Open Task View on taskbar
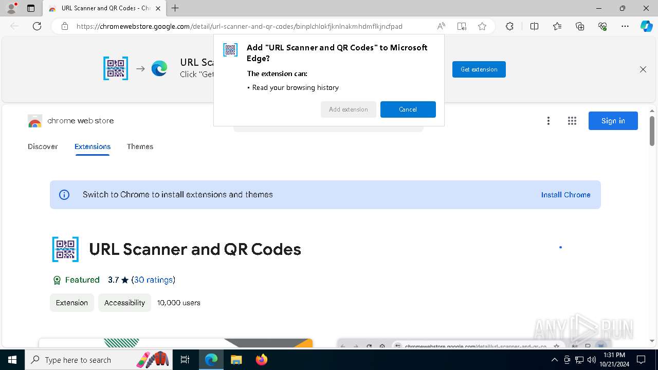 [x=185, y=360]
